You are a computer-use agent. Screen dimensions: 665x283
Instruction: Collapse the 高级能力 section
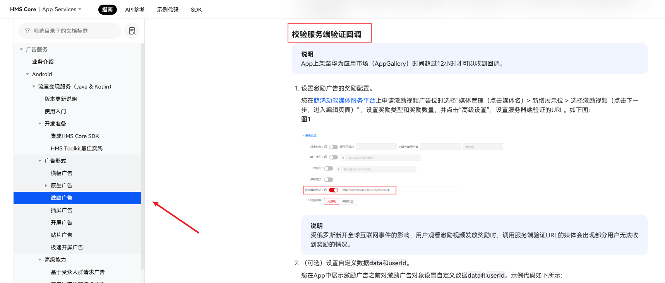[40, 260]
